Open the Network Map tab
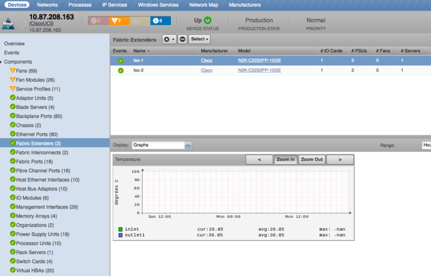This screenshot has width=431, height=276. (x=204, y=5)
